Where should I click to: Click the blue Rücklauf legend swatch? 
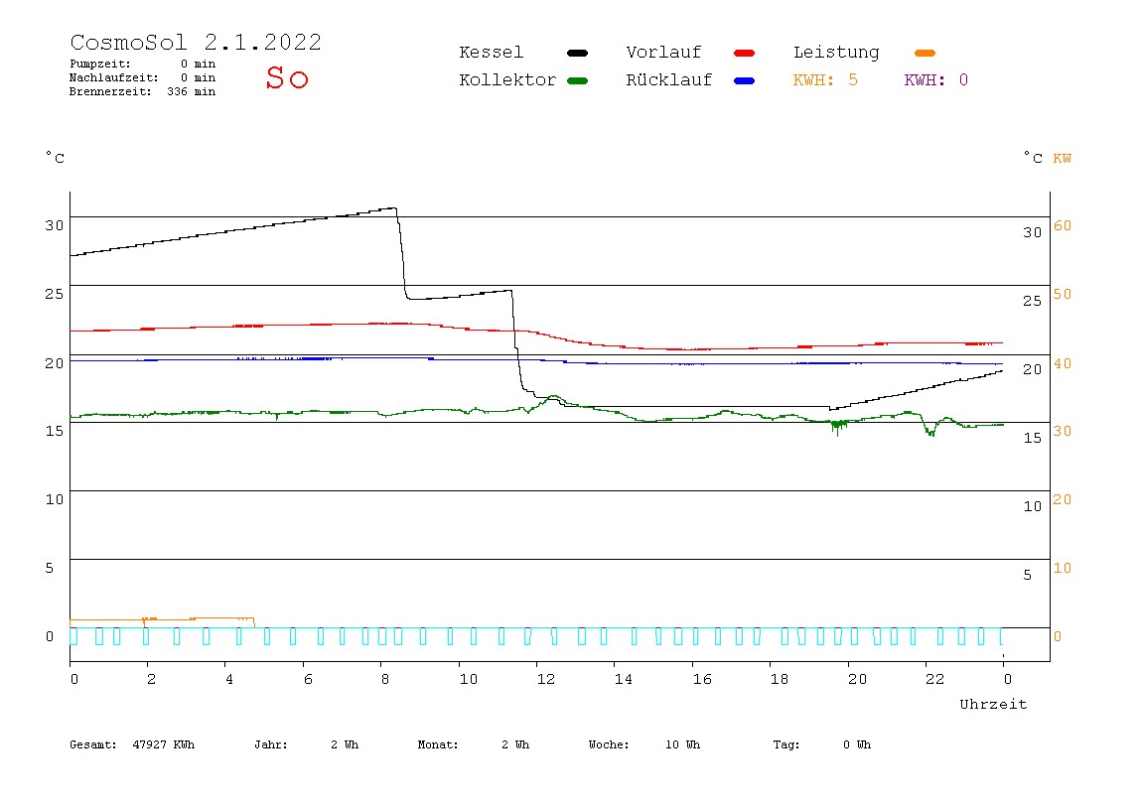coord(745,80)
